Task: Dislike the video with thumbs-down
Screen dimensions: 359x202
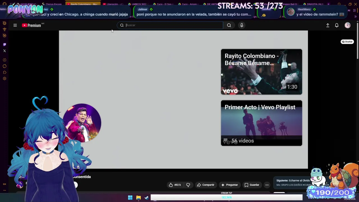Action: click(x=188, y=185)
